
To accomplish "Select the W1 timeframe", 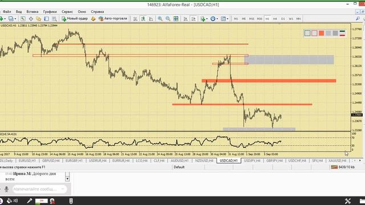I will click(x=291, y=19).
